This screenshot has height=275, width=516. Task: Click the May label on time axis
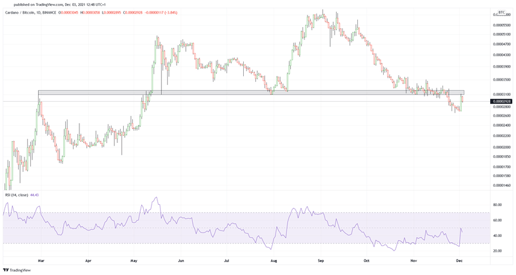point(134,261)
